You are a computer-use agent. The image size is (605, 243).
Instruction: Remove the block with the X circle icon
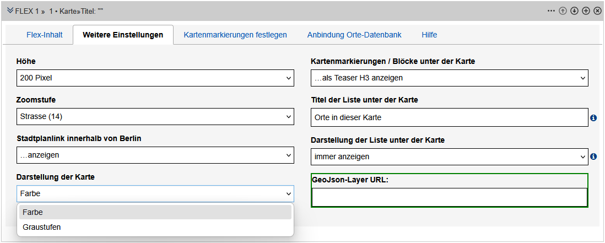(597, 11)
